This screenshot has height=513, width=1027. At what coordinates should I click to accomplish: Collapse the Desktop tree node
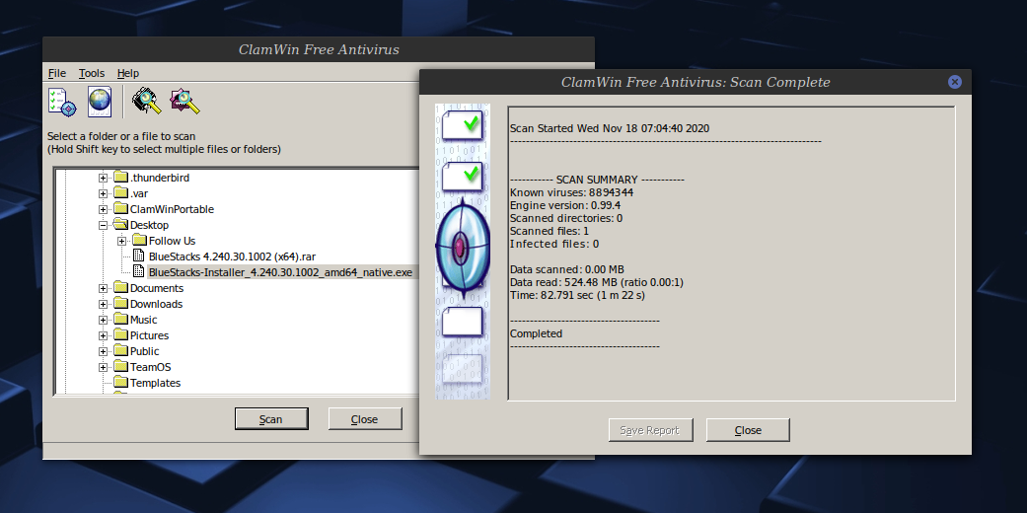103,225
